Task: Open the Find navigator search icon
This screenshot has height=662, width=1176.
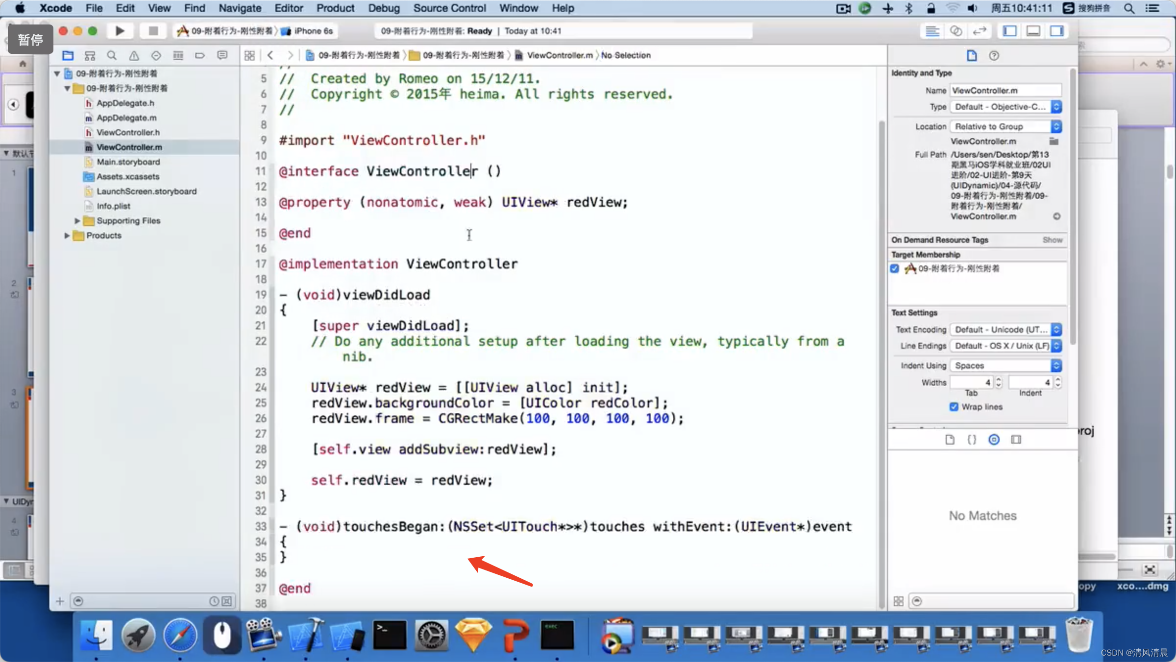Action: coord(112,55)
